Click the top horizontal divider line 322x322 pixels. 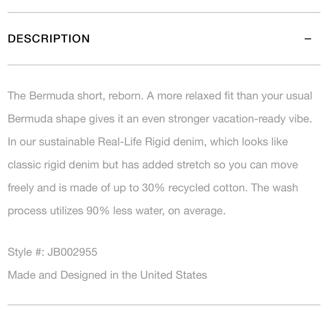[161, 12]
